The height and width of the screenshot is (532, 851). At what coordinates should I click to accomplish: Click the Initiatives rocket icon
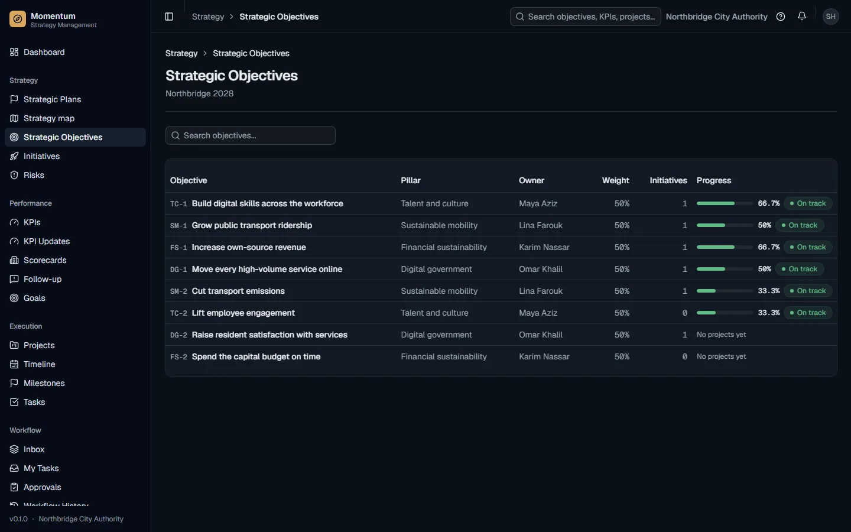click(x=14, y=156)
